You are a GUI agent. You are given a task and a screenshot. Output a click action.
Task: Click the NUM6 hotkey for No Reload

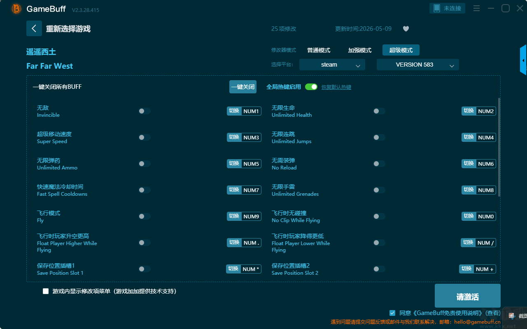coord(486,164)
